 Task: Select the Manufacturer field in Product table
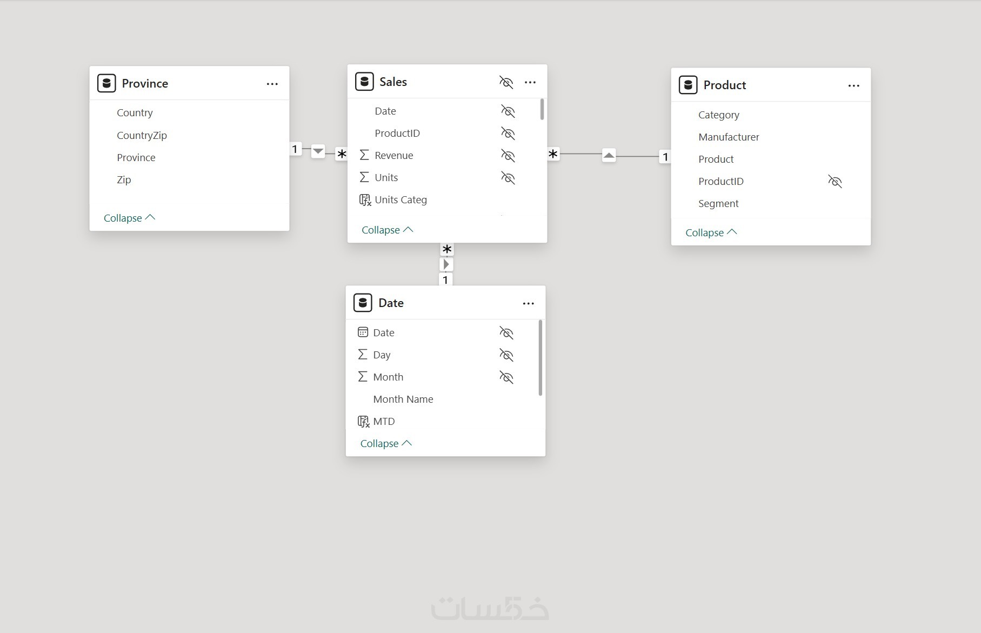click(729, 137)
